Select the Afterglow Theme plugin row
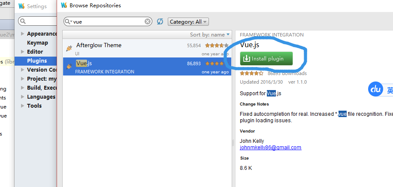The width and height of the screenshot is (393, 187). (147, 48)
